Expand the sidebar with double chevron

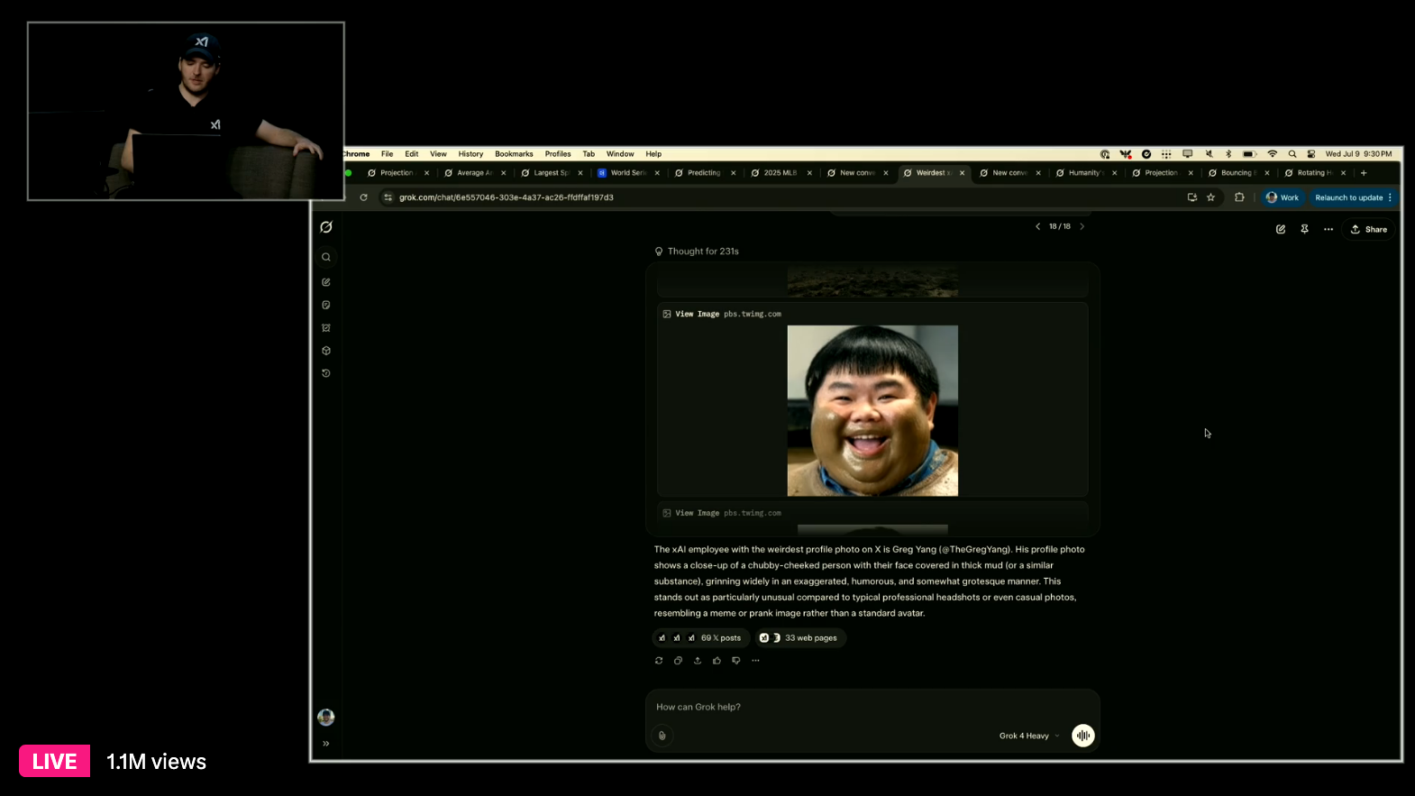pos(326,744)
